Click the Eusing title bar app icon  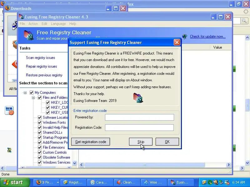point(21,17)
